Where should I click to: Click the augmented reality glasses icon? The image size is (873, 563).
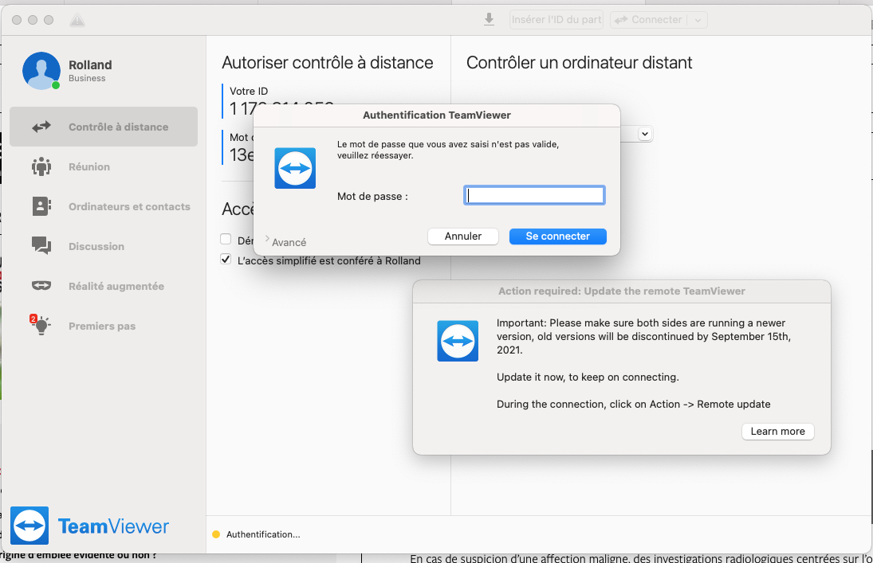pyautogui.click(x=41, y=286)
